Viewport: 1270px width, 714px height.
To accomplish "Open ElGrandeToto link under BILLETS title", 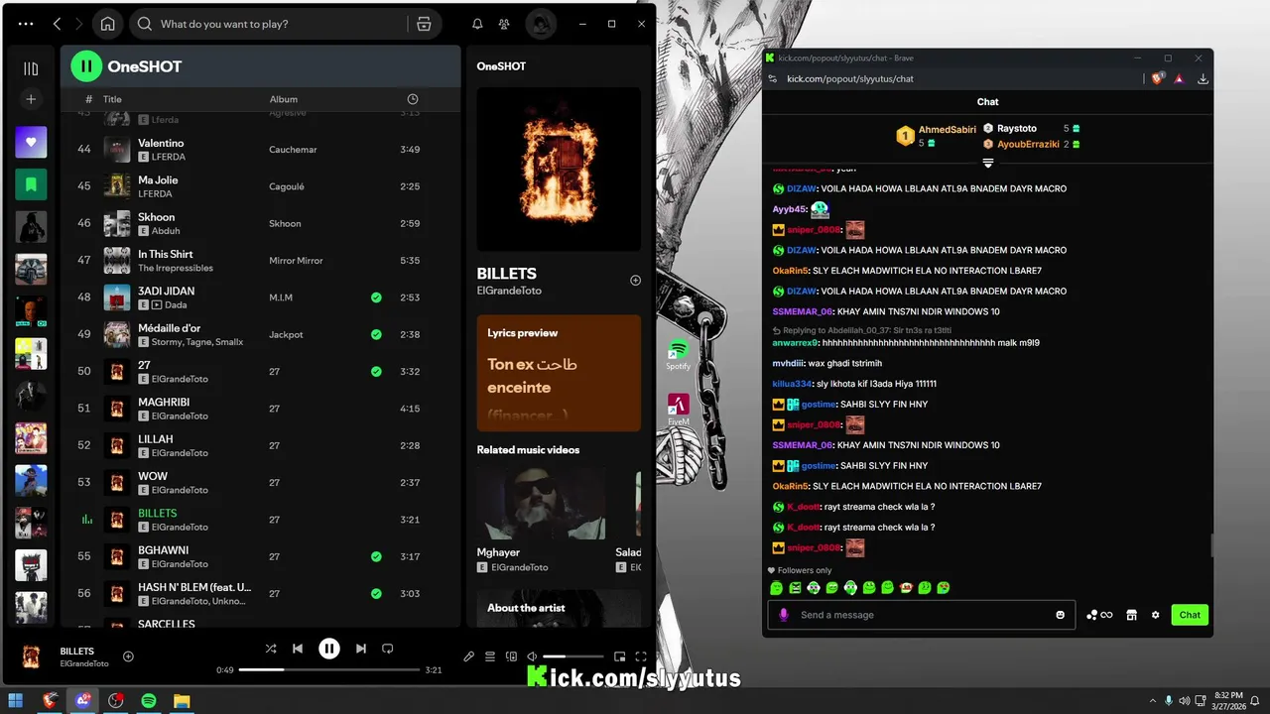I will pos(509,292).
